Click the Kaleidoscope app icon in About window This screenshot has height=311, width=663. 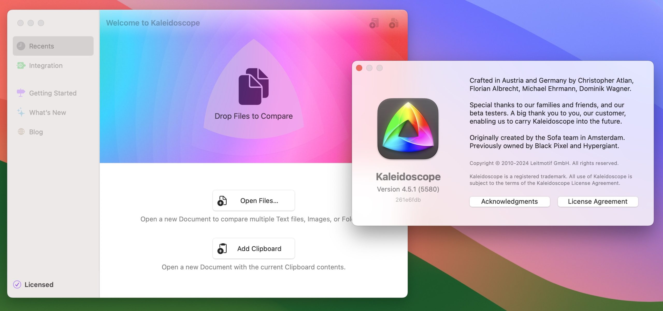click(408, 129)
